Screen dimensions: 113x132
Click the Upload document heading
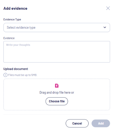click(16, 69)
